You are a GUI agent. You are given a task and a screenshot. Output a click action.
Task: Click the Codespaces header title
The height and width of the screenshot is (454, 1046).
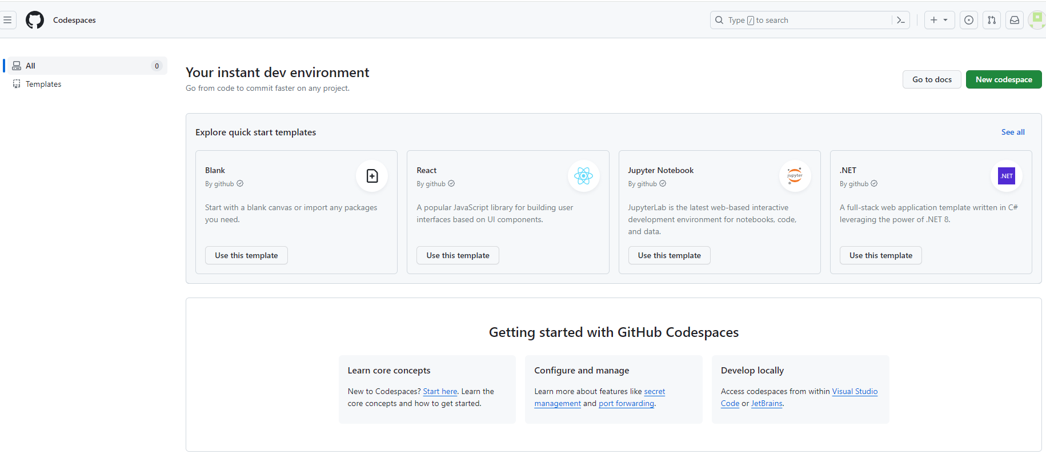tap(74, 20)
